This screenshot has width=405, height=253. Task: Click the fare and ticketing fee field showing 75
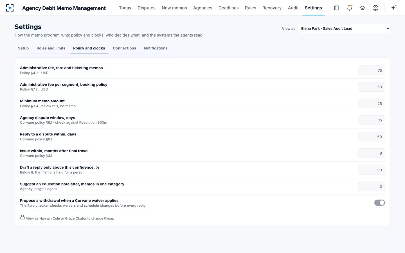point(372,70)
